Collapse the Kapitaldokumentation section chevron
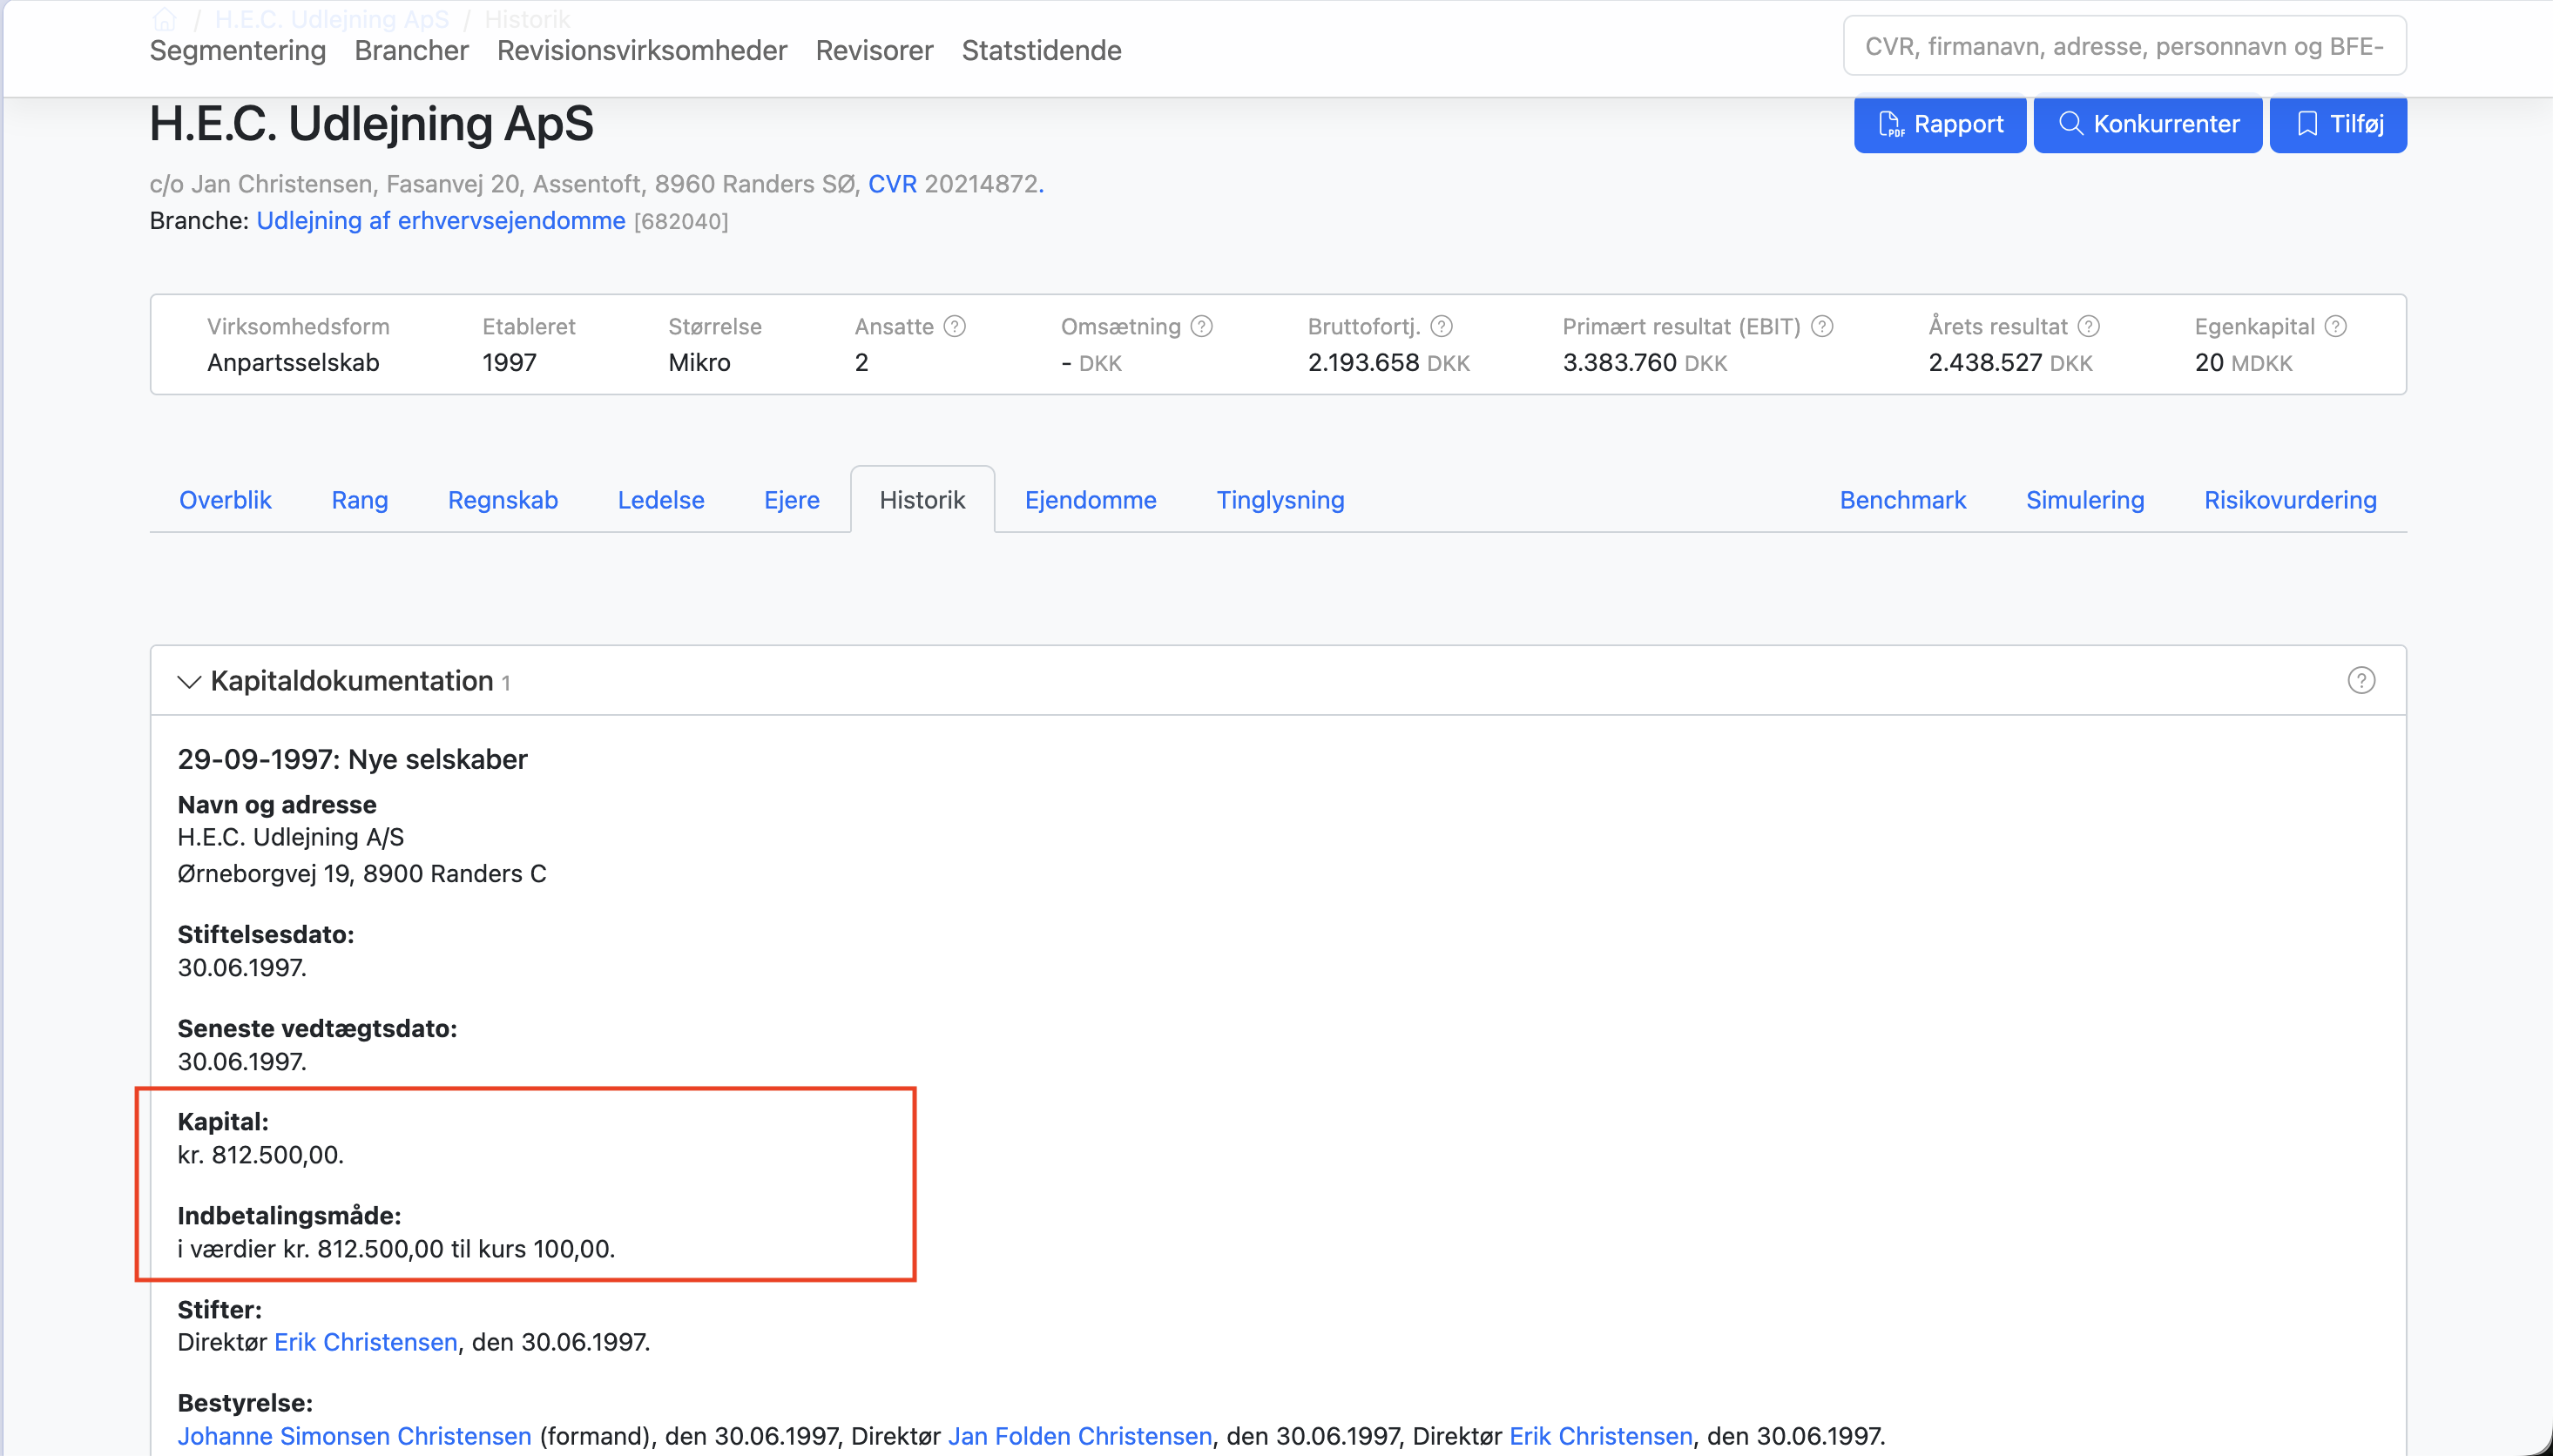Image resolution: width=2553 pixels, height=1456 pixels. point(189,681)
